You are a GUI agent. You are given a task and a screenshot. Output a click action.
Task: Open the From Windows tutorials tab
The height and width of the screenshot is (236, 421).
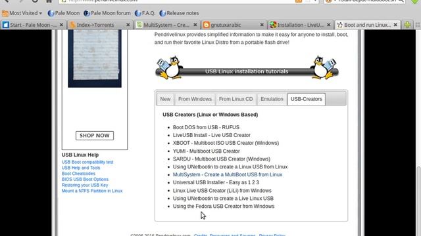click(195, 99)
